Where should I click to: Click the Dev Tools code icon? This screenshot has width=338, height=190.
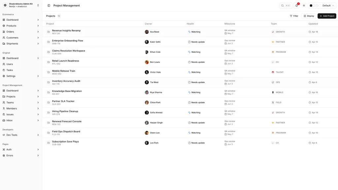[x=4, y=135]
